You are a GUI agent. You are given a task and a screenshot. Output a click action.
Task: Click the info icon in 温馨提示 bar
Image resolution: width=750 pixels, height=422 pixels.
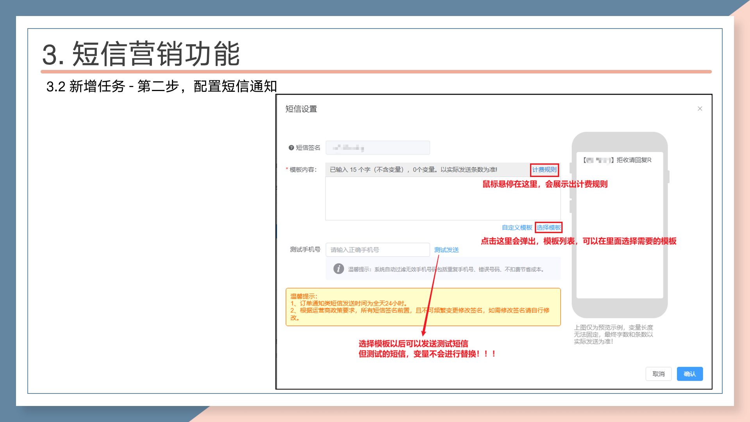pos(338,269)
